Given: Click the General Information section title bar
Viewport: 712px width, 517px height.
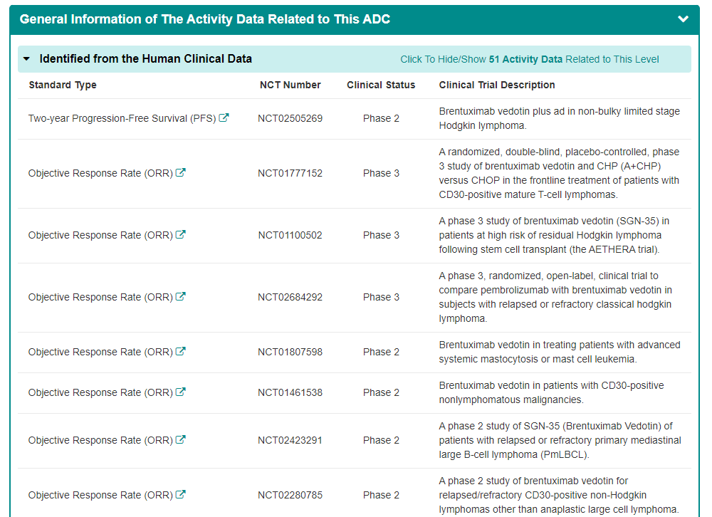Looking at the screenshot, I should tap(205, 19).
